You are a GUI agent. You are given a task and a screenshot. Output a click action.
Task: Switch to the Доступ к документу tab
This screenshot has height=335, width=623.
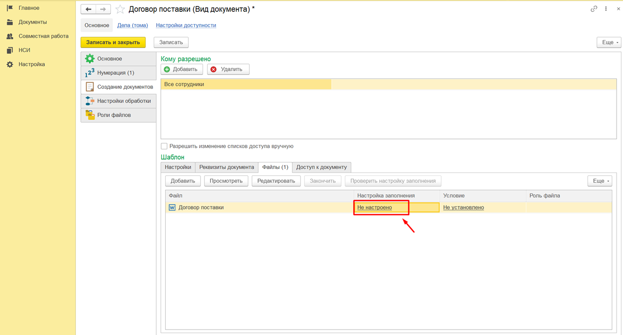coord(321,167)
